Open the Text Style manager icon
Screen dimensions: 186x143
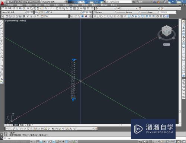coord(97,8)
